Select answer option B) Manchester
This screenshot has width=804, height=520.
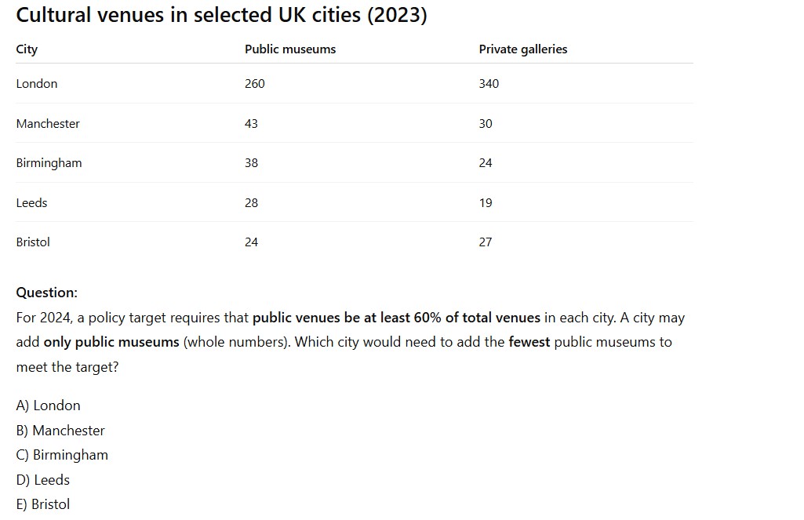pos(60,431)
